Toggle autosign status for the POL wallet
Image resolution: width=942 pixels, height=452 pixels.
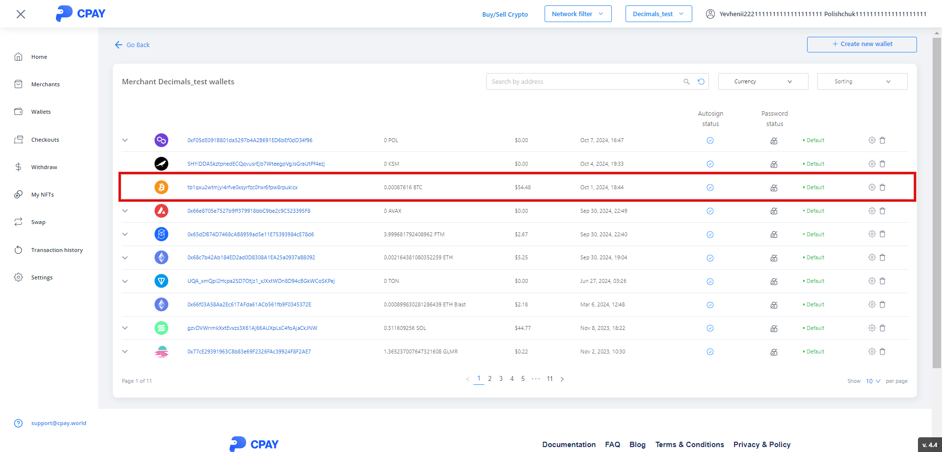(710, 141)
